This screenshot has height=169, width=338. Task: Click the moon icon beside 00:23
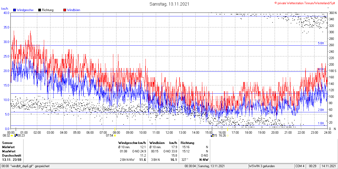16,136
